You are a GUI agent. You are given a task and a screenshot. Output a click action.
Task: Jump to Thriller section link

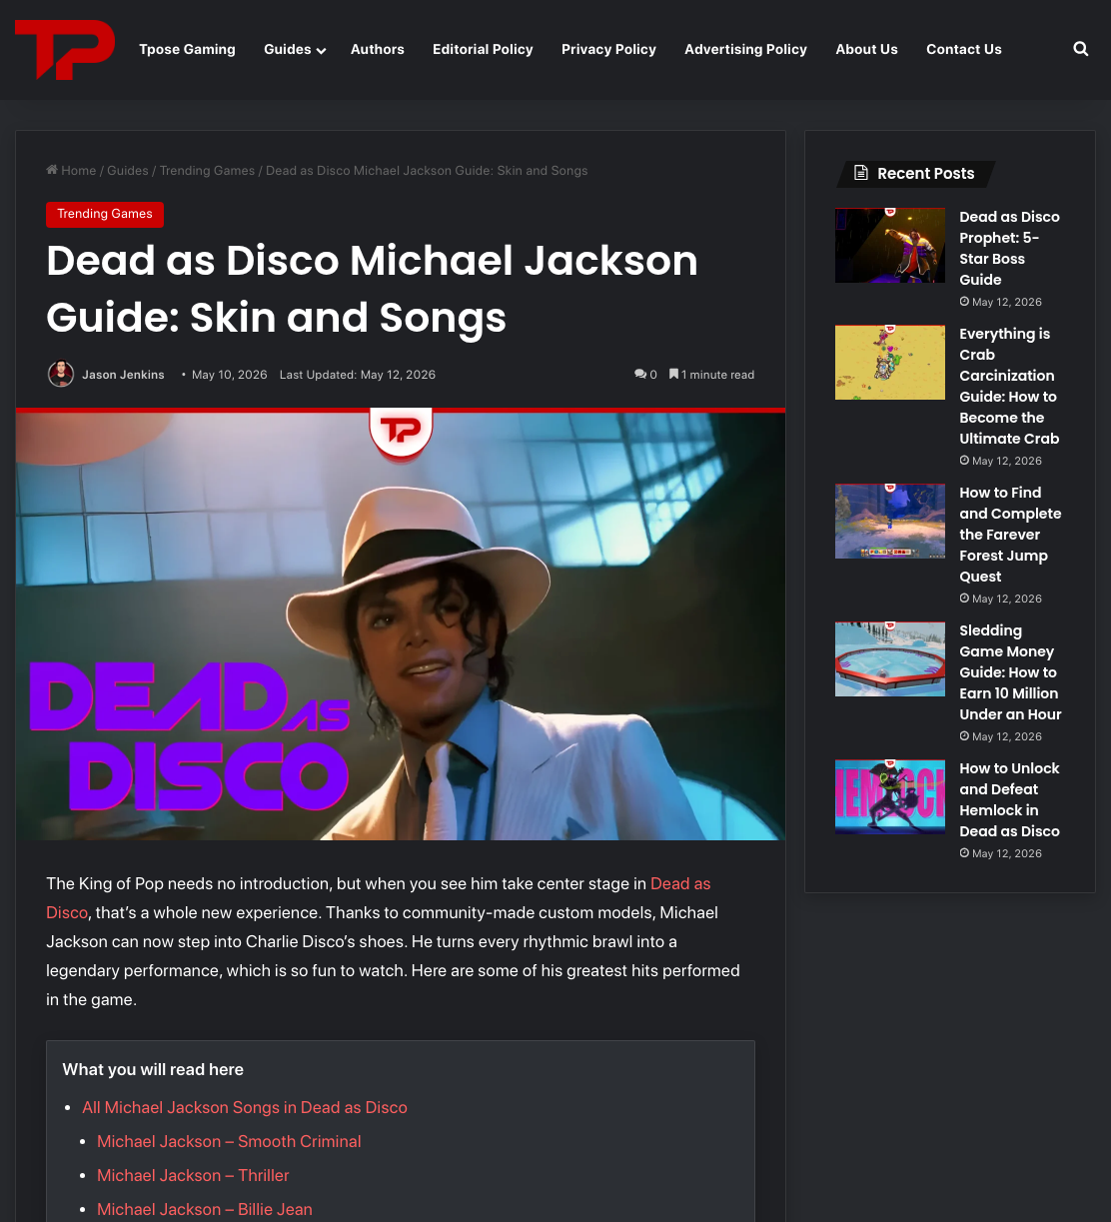tap(193, 1175)
